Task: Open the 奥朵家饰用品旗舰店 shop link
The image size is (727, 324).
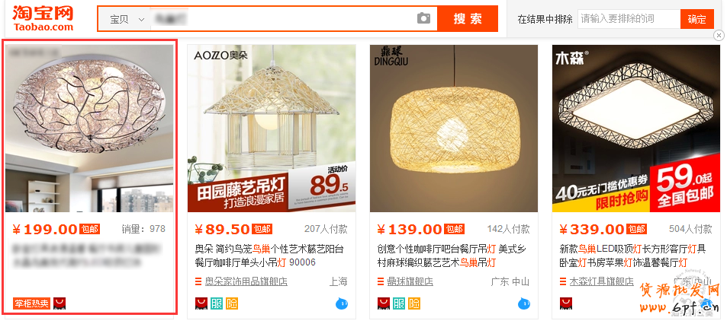Action: pyautogui.click(x=246, y=281)
